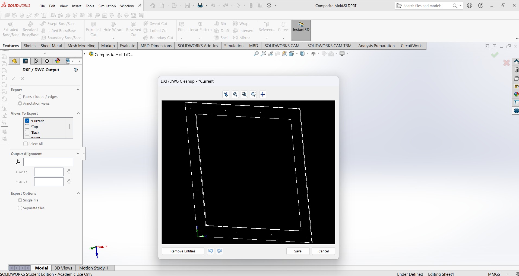Viewport: 519px width, 276px height.
Task: Click the Instant3D button
Action: 301,30
